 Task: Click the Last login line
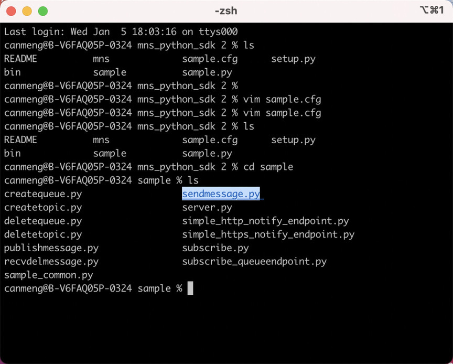(x=121, y=31)
